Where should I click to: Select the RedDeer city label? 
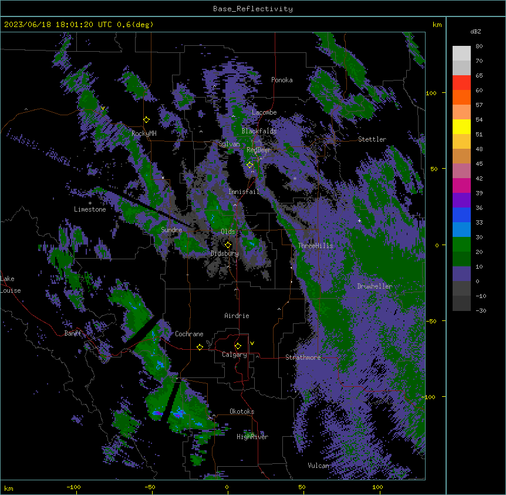[x=259, y=150]
